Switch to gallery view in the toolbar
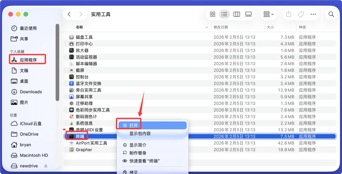The width and height of the screenshot is (342, 174). coord(248,14)
